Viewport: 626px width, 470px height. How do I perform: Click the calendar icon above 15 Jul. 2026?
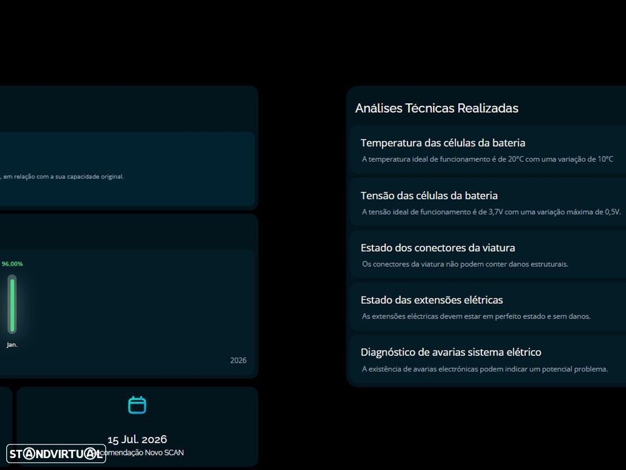click(x=137, y=405)
